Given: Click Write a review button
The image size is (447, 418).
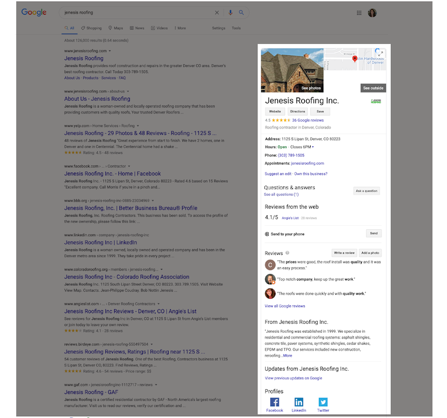Looking at the screenshot, I should point(344,253).
